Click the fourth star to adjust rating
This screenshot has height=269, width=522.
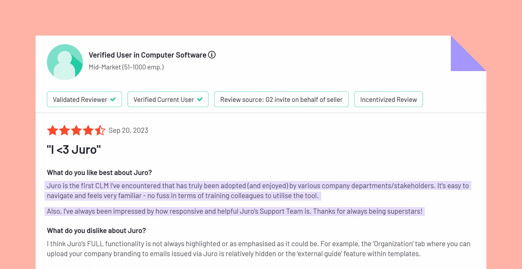pyautogui.click(x=88, y=130)
